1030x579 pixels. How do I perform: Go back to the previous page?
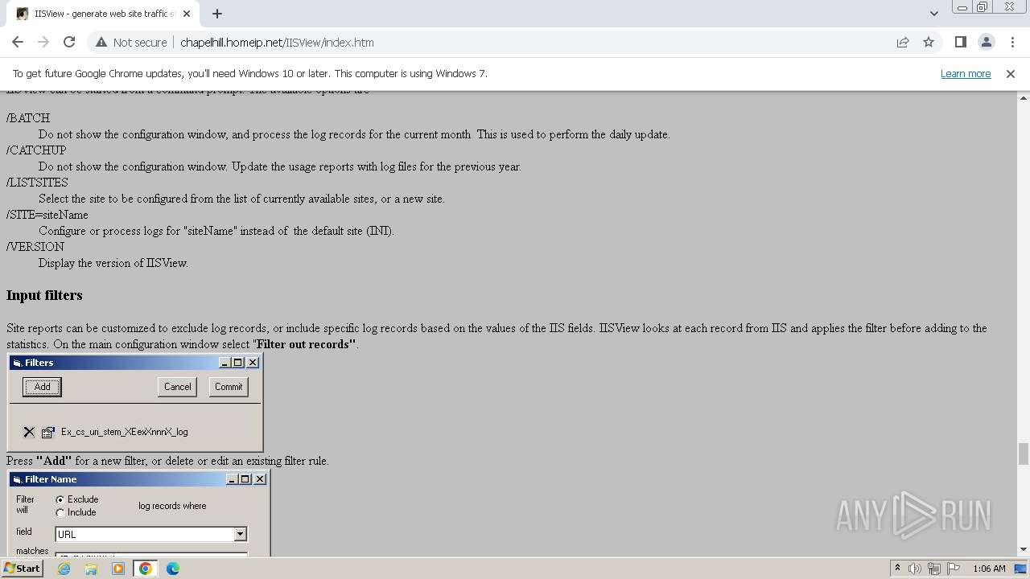pyautogui.click(x=18, y=42)
